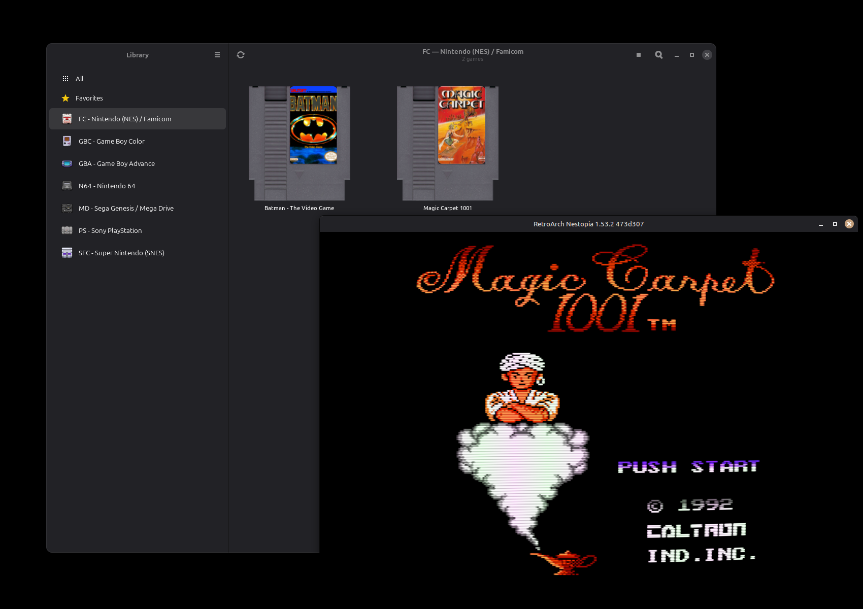This screenshot has width=863, height=609.
Task: Click the FC — Nintendo (NES) / Famicom title
Action: pos(473,51)
